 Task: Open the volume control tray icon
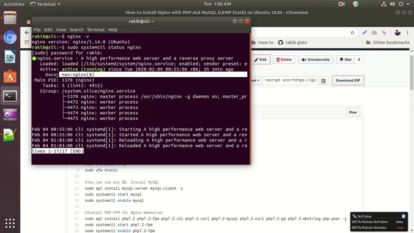coord(392,4)
